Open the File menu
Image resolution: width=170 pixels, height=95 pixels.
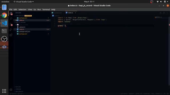click(x=11, y=9)
